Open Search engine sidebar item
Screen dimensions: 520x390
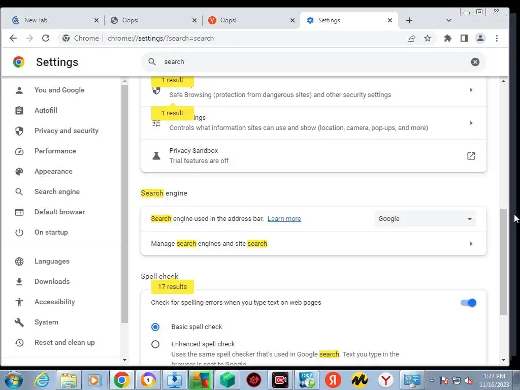pyautogui.click(x=57, y=191)
